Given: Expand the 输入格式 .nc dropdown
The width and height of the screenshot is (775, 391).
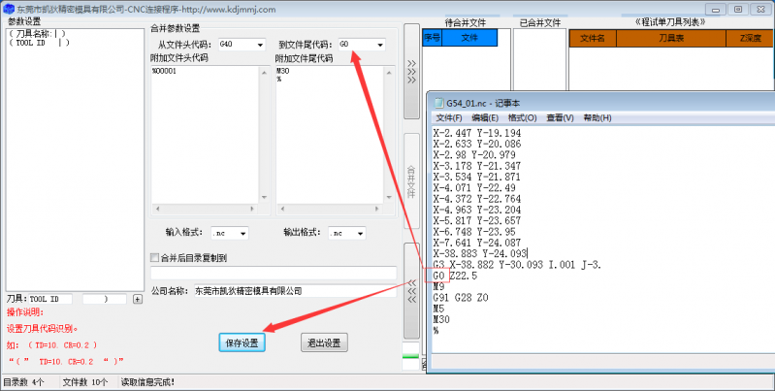Looking at the screenshot, I should (x=230, y=233).
